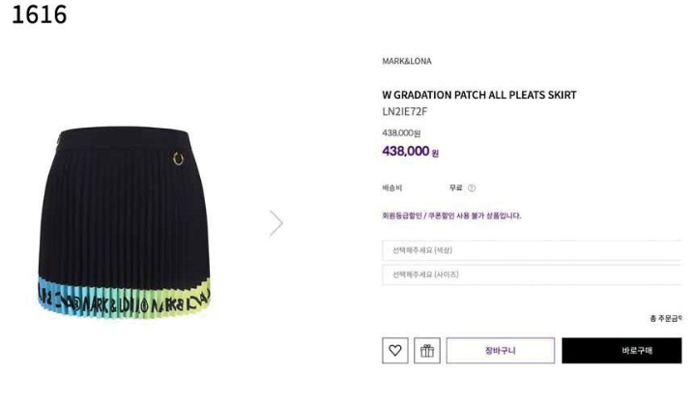Add skirt to wishlist with heart icon
The image size is (694, 404).
(x=394, y=351)
